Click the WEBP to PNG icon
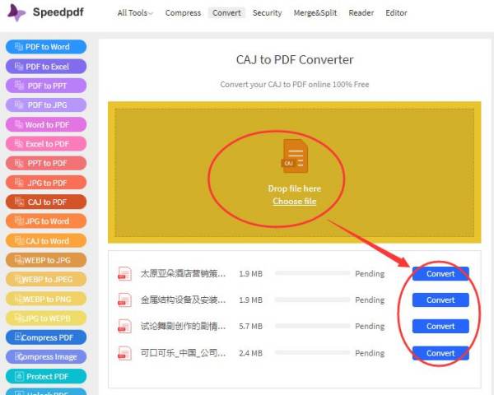Screen dimensions: 494x395 coord(18,299)
